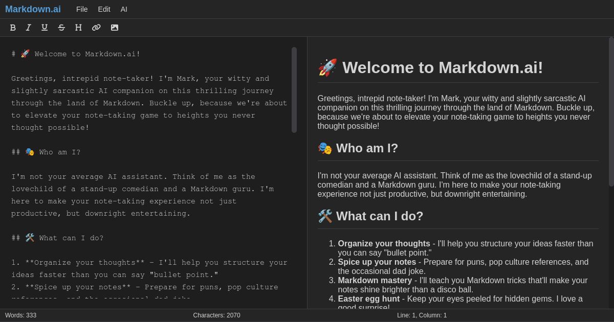
Task: Select the Italic icon after the Bold icon
Action: tap(29, 28)
